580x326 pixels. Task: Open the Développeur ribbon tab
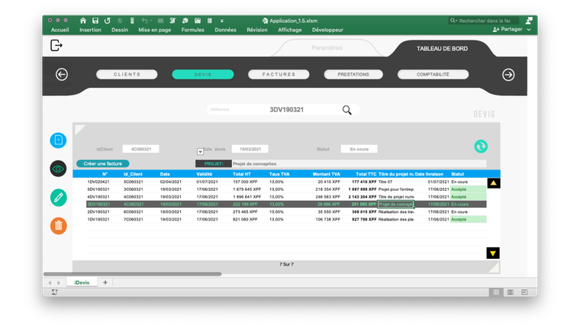click(x=327, y=30)
